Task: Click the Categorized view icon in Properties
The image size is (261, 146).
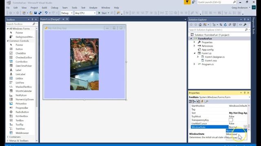Action: [x=190, y=101]
